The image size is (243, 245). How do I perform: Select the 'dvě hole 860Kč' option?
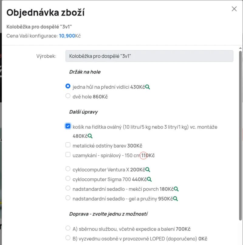(x=68, y=96)
